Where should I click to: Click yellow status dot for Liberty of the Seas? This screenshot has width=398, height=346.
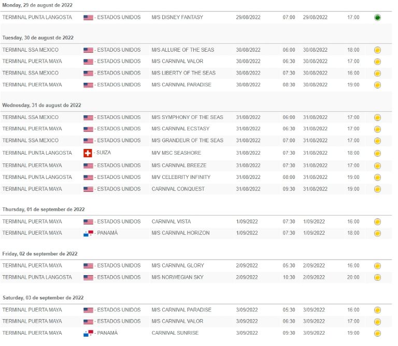click(x=377, y=73)
